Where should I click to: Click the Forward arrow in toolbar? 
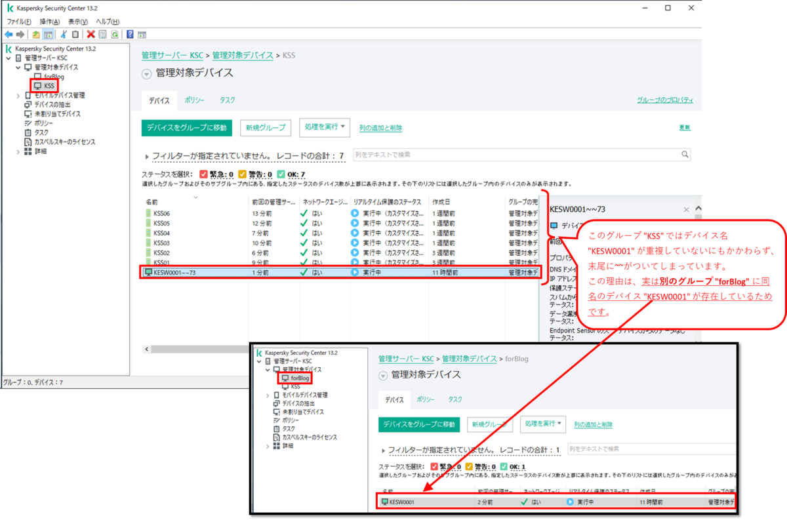coord(20,34)
